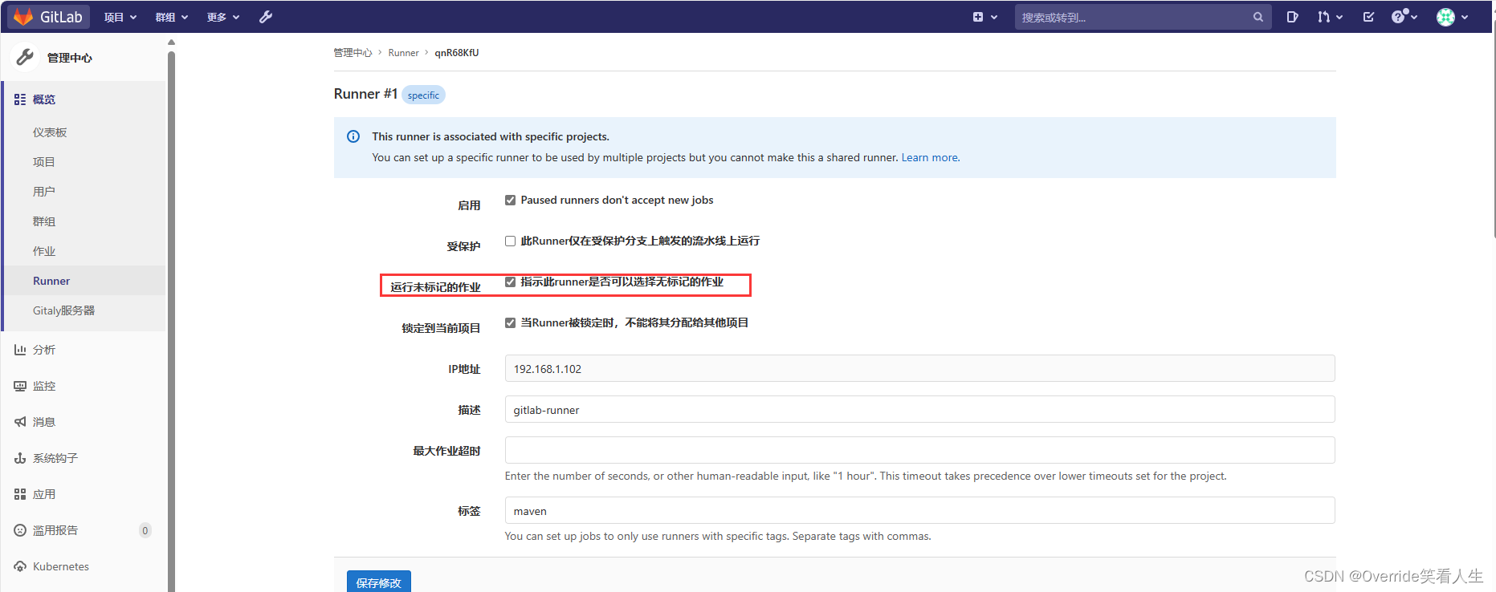
Task: Click the sidebar vertical scrollbar
Action: tap(171, 321)
